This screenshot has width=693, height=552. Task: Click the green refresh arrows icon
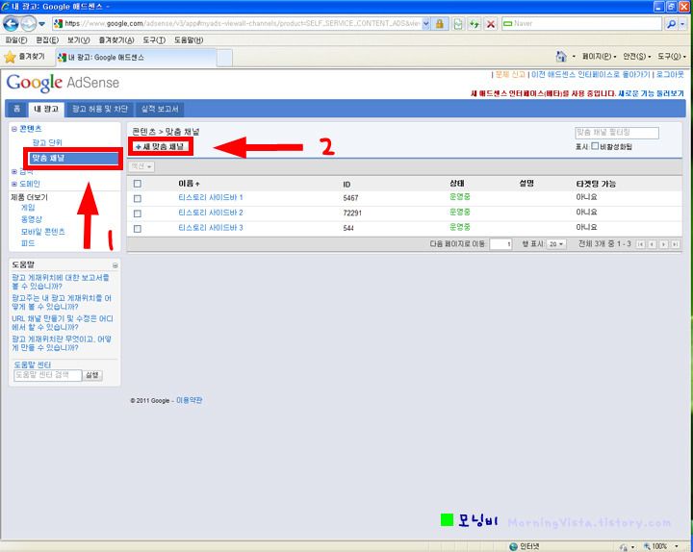tap(475, 23)
